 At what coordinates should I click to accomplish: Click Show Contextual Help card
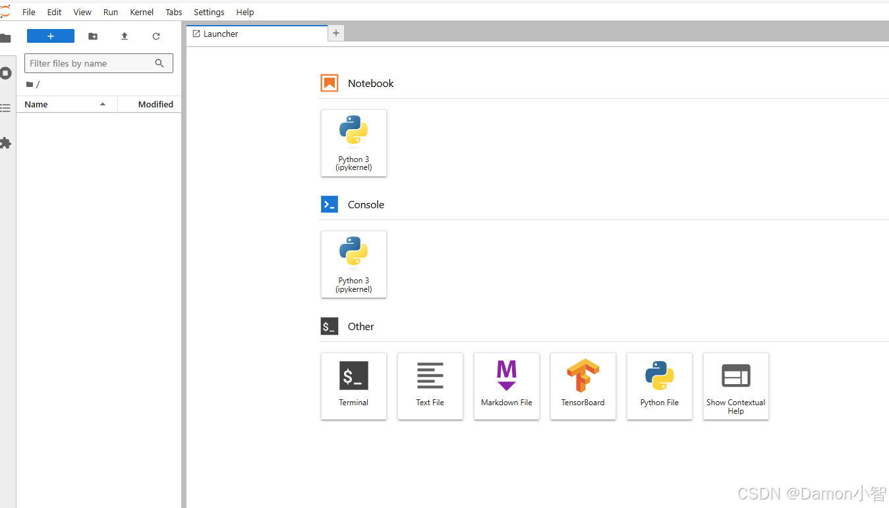click(x=736, y=386)
